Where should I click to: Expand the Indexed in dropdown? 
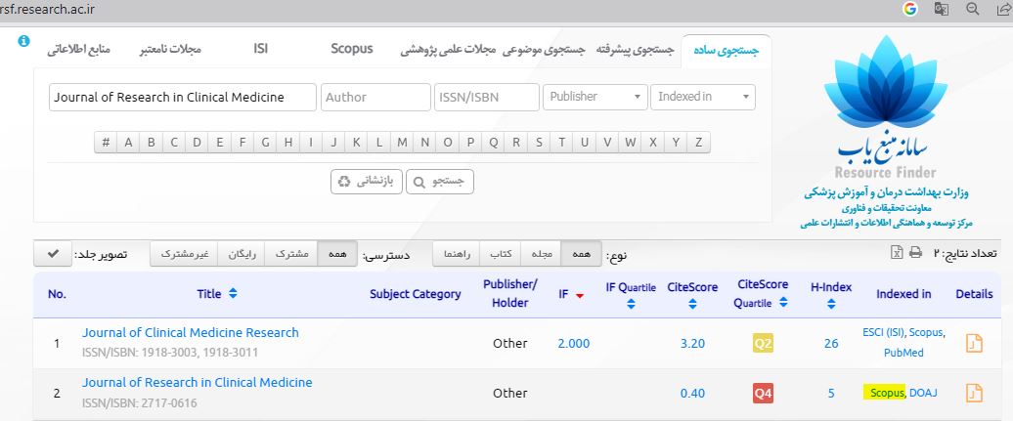click(703, 97)
